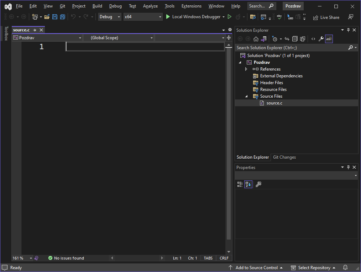
Task: Open the Solution Configurations Debug dropdown
Action: (x=110, y=17)
